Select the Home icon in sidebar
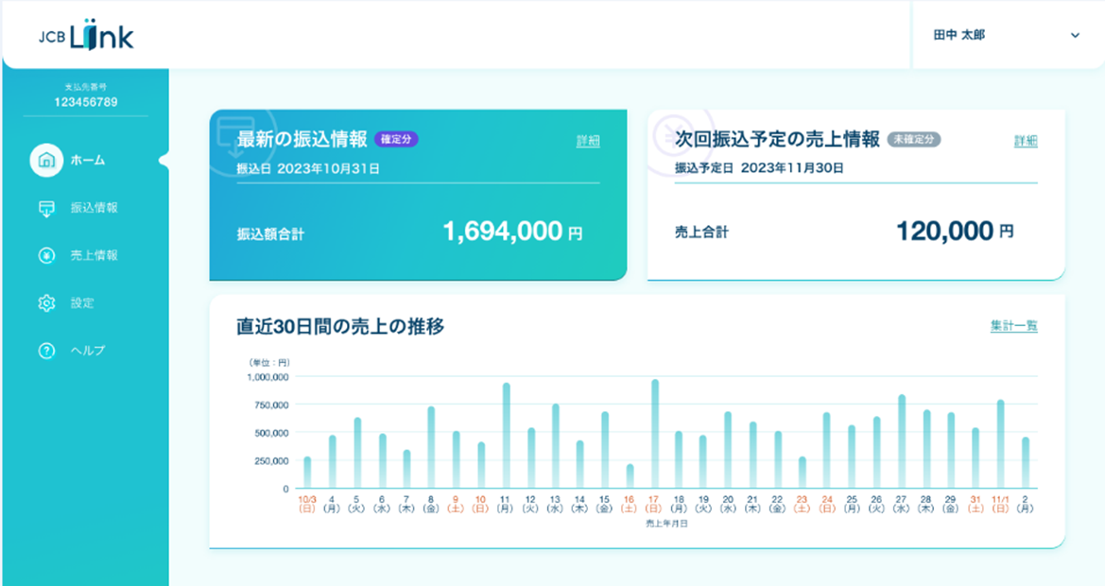This screenshot has width=1105, height=586. [x=45, y=161]
